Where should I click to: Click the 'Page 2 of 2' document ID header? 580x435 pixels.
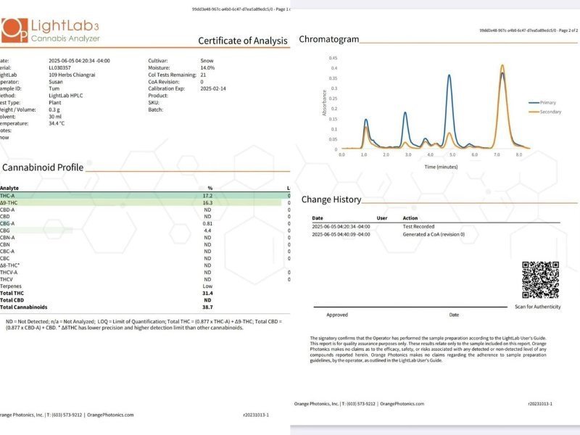coord(529,30)
